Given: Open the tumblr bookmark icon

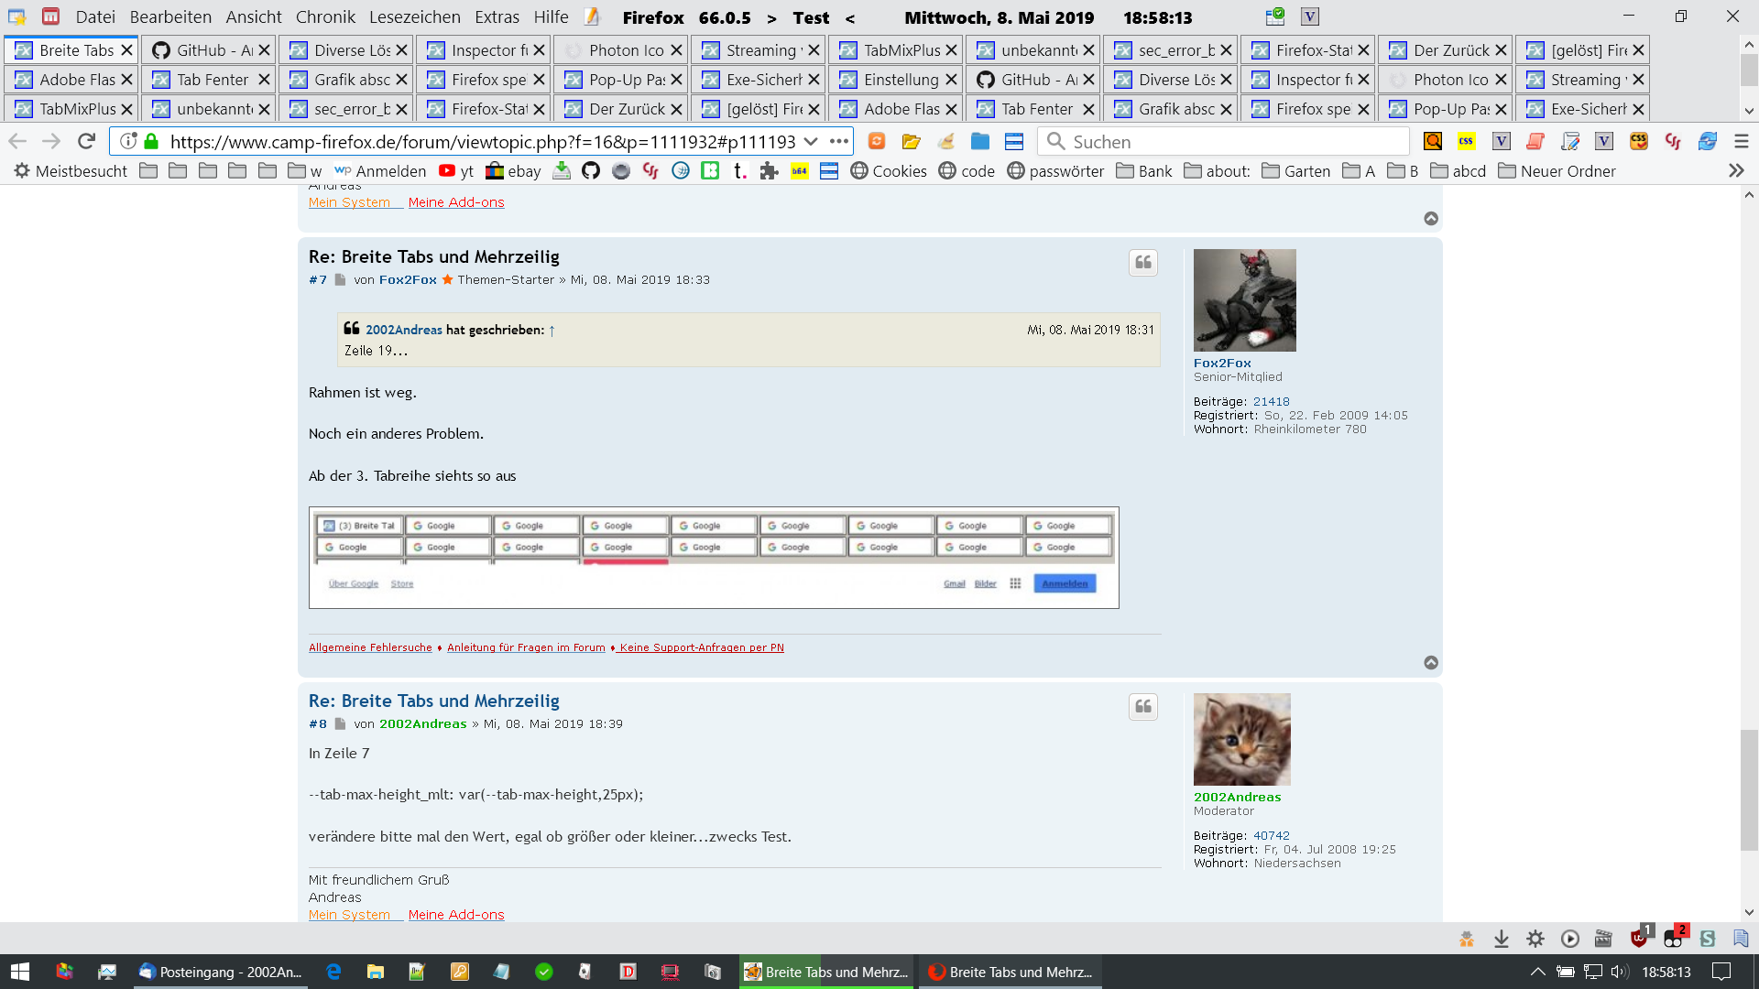Looking at the screenshot, I should [x=739, y=171].
